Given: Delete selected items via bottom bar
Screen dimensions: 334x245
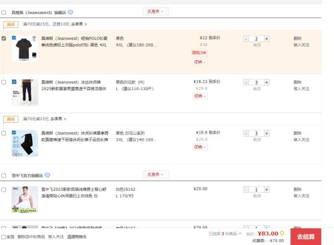Looking at the screenshot, I should pyautogui.click(x=31, y=237).
